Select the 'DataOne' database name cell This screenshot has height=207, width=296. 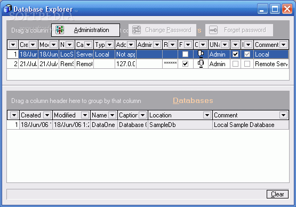pyautogui.click(x=104, y=125)
